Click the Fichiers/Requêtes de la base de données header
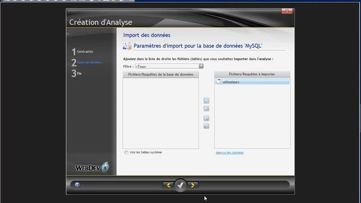 [161, 74]
